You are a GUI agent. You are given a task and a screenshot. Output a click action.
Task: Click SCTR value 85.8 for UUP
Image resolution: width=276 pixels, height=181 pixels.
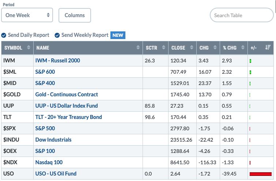[150, 106]
